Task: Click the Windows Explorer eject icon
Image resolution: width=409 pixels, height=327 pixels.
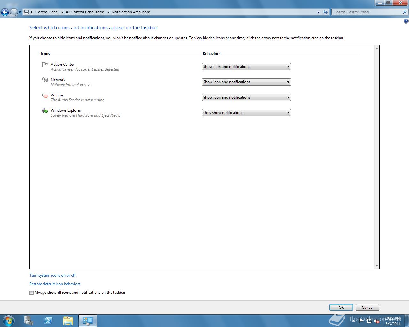Action: 45,110
